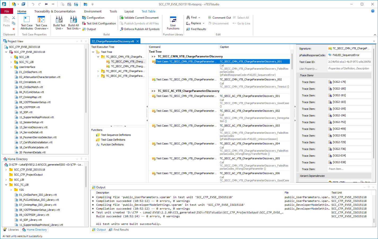
Task: Select test case row ChargeParameterDiscovery_002
Action: 219,83
